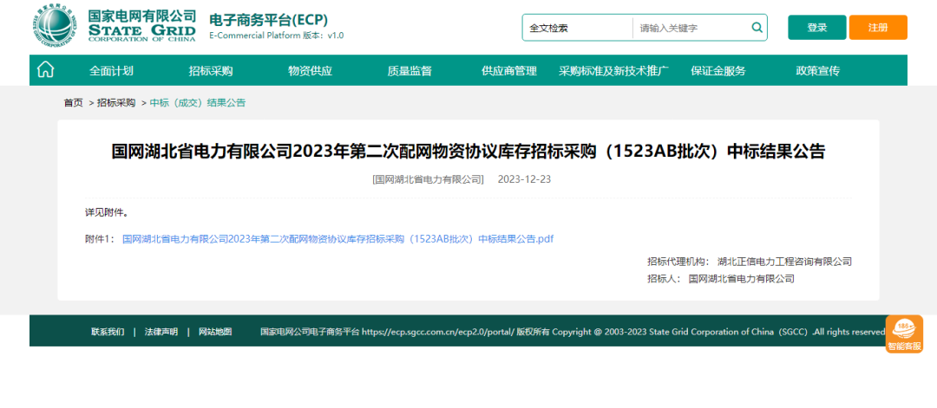Open the 质量监督 menu

(x=410, y=71)
